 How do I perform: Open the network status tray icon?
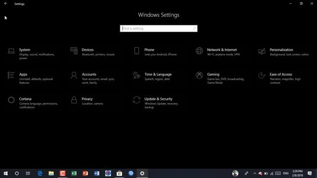[x=272, y=174]
